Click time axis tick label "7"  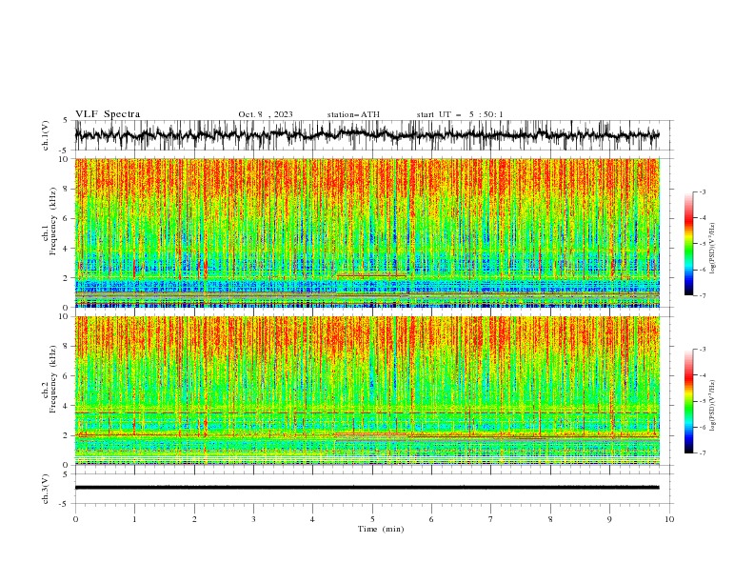point(491,519)
